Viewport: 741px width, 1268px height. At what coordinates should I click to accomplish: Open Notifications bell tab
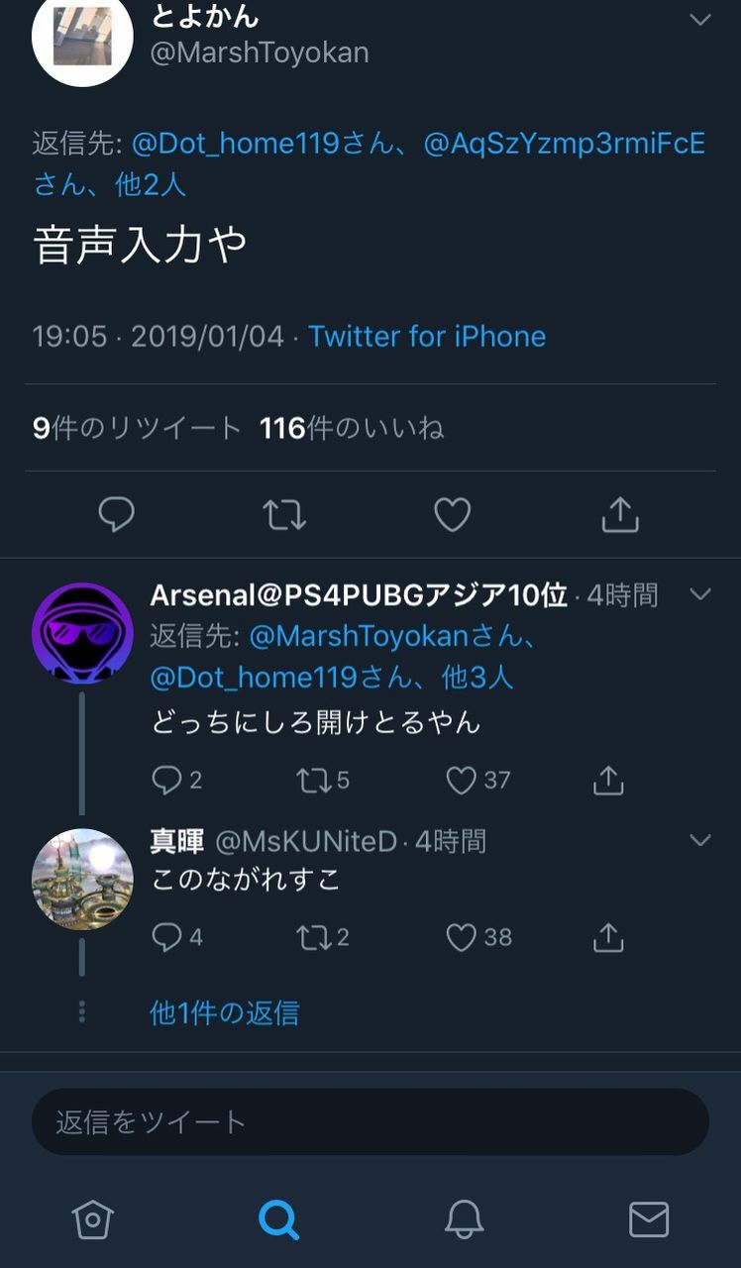coord(464,1219)
